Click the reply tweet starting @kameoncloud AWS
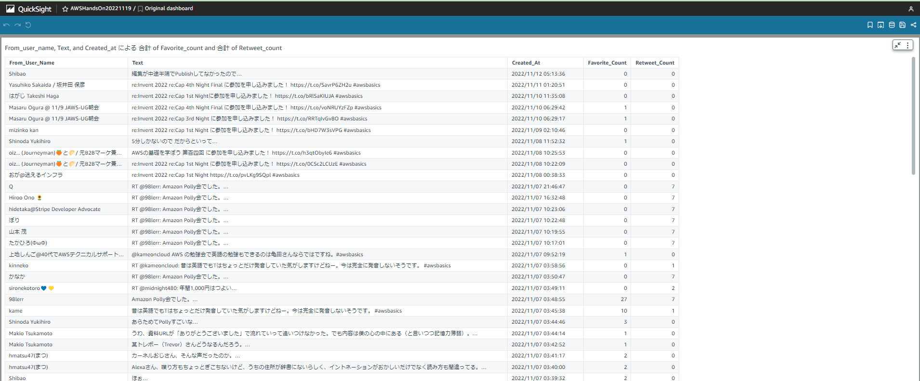The width and height of the screenshot is (920, 381). [x=248, y=254]
